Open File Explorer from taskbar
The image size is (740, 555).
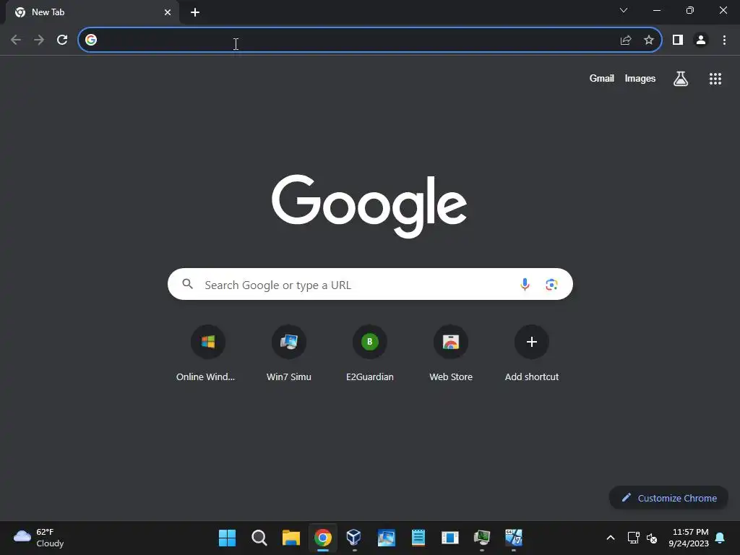click(x=291, y=538)
